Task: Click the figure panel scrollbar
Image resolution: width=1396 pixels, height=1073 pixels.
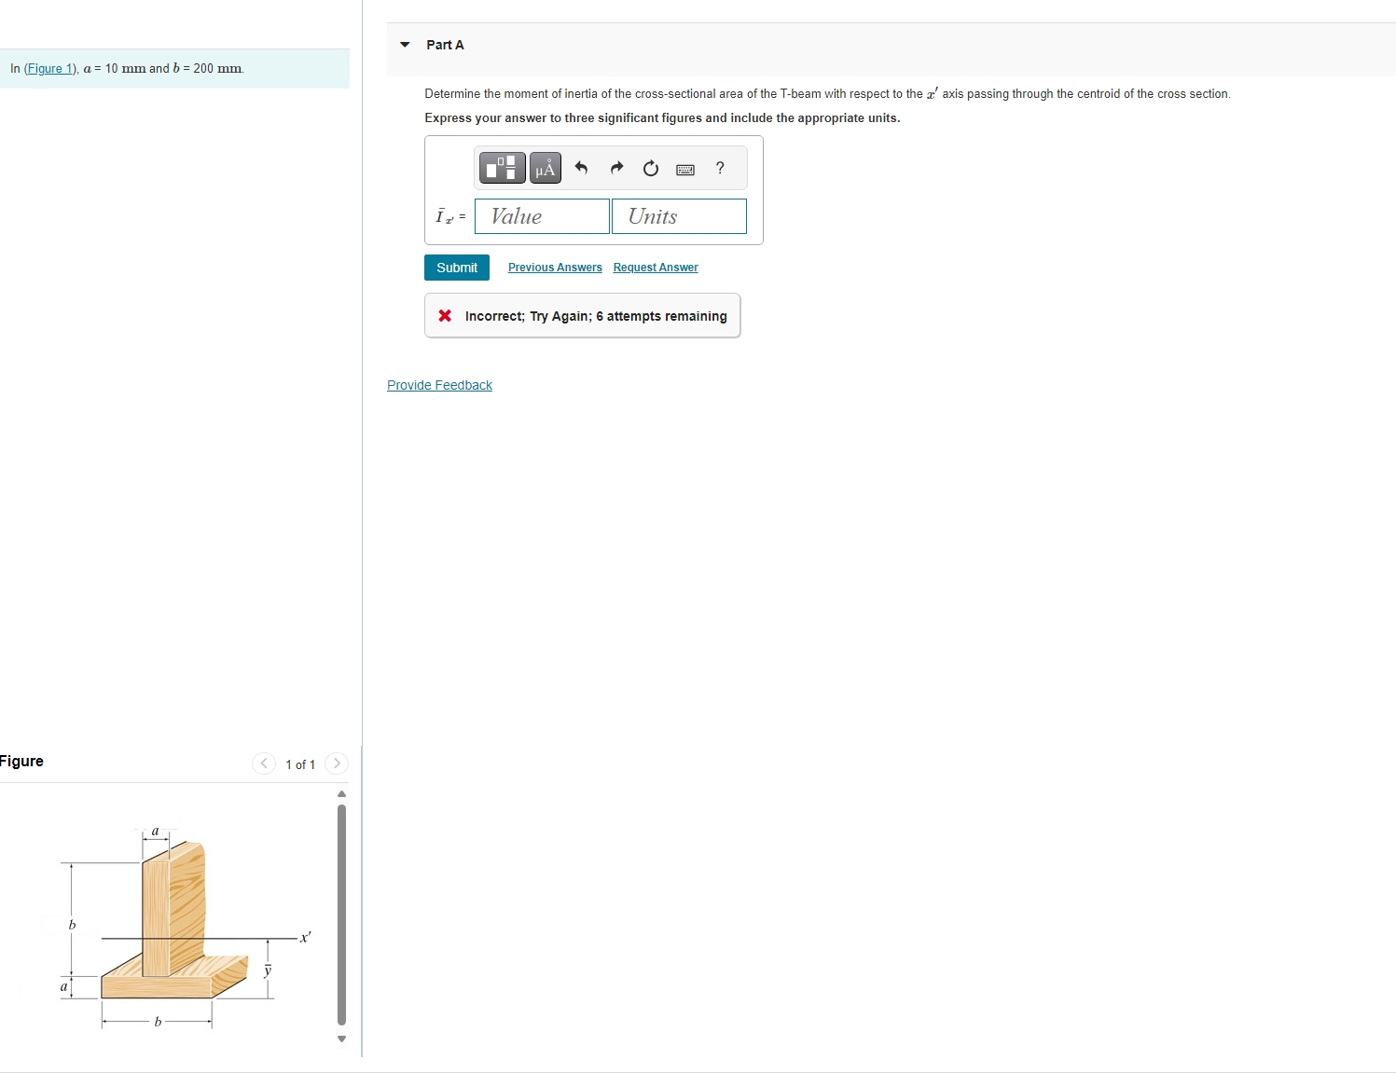Action: pos(341,915)
